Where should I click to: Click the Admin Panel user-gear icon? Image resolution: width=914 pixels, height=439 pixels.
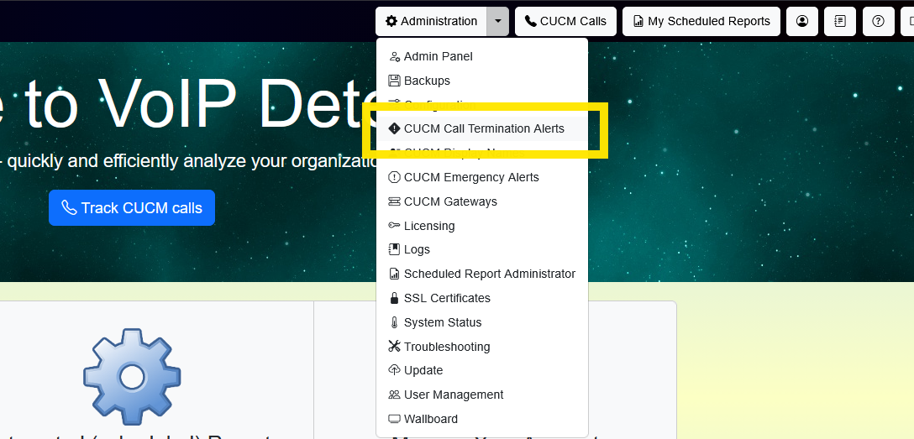(394, 56)
